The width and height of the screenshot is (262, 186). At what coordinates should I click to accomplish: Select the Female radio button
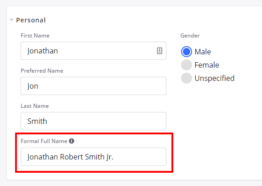pyautogui.click(x=186, y=65)
